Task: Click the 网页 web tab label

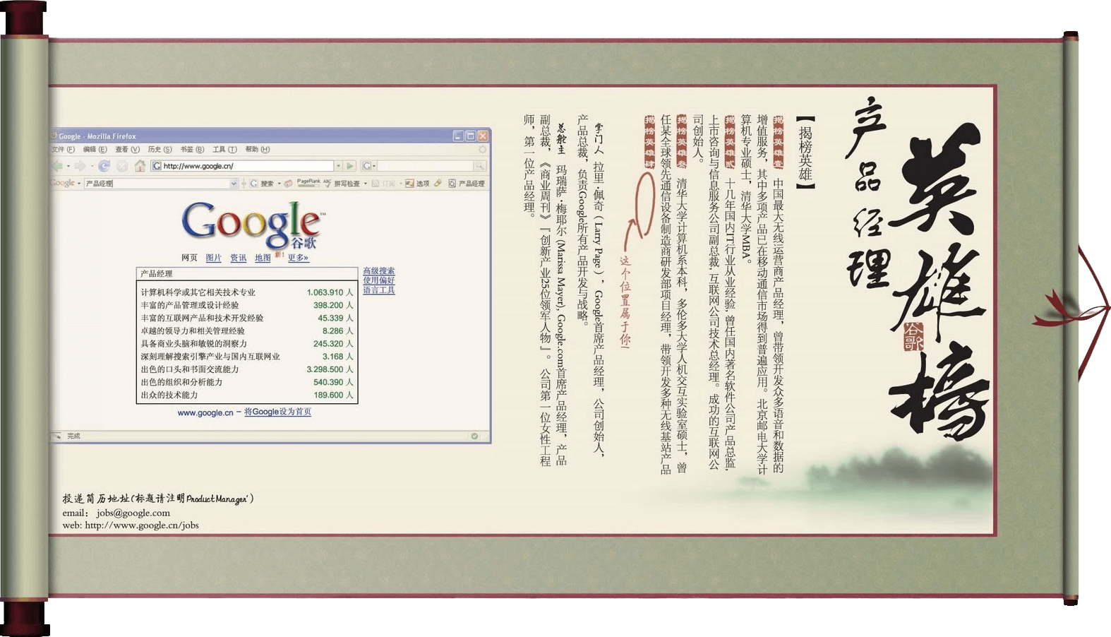Action: click(189, 258)
